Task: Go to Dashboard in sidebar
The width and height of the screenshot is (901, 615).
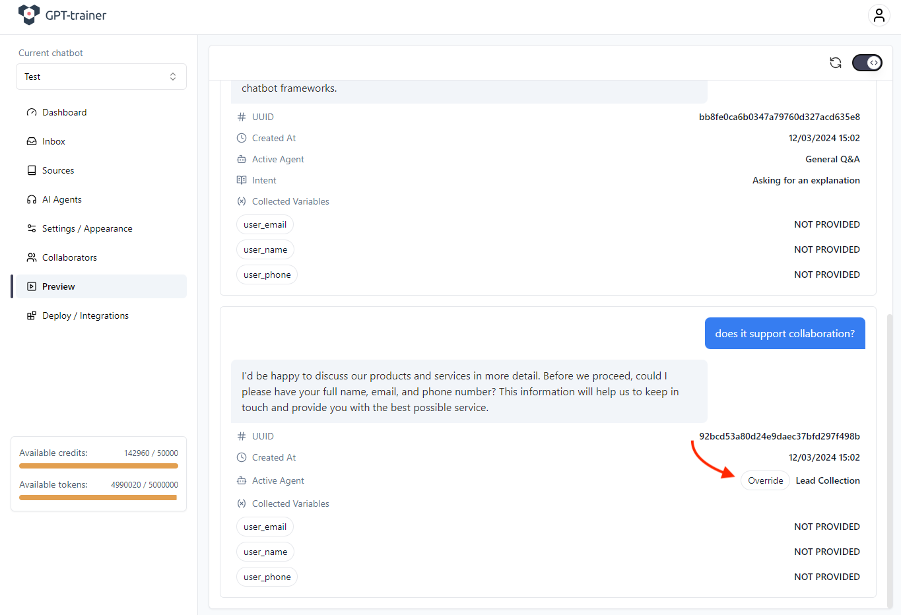Action: 101,112
